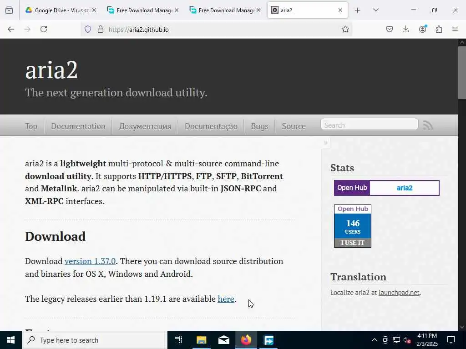Close the Google Drive tab
This screenshot has width=466, height=349.
tap(94, 10)
